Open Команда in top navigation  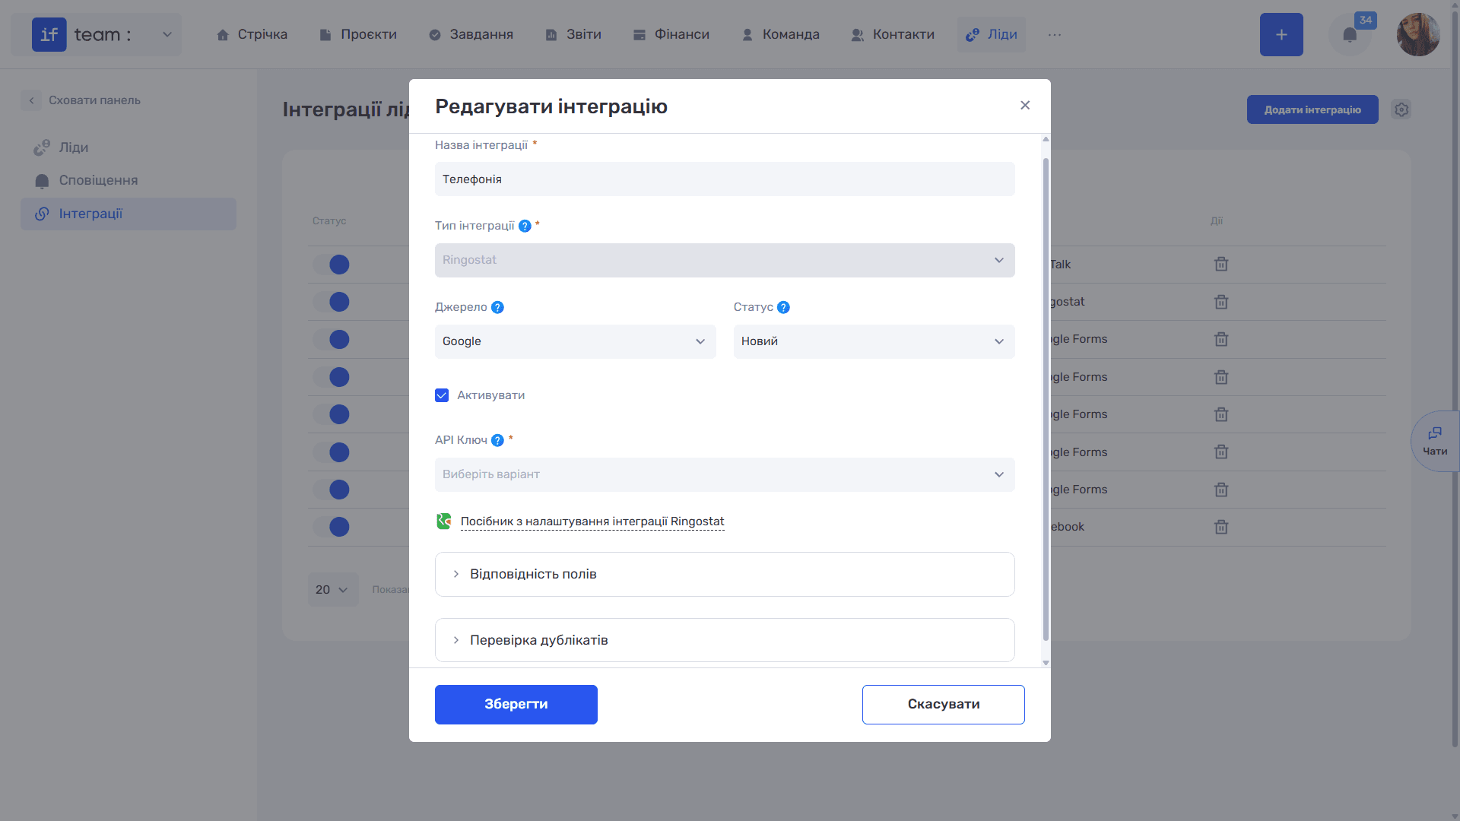point(782,35)
